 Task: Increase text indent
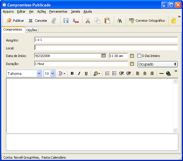point(128,73)
